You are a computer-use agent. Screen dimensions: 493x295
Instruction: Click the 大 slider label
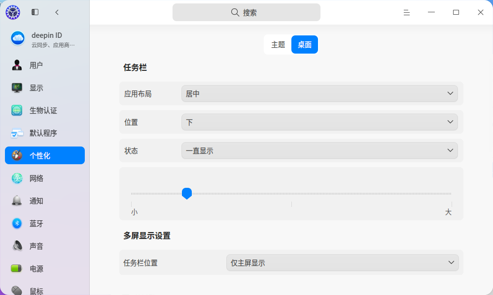point(448,212)
